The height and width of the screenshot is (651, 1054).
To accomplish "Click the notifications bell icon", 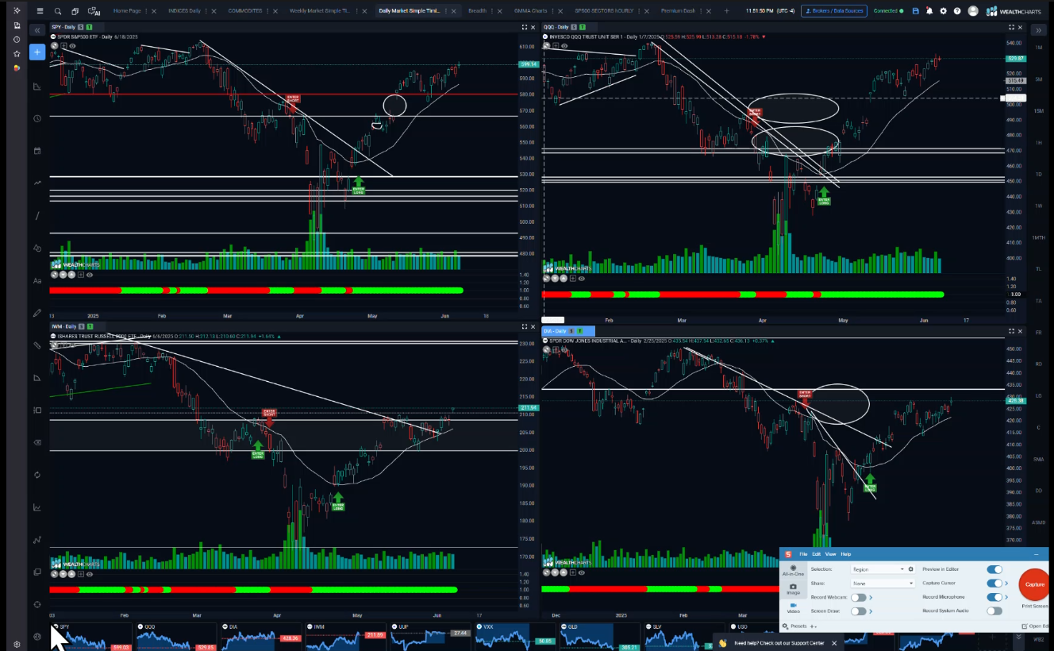I will [929, 11].
